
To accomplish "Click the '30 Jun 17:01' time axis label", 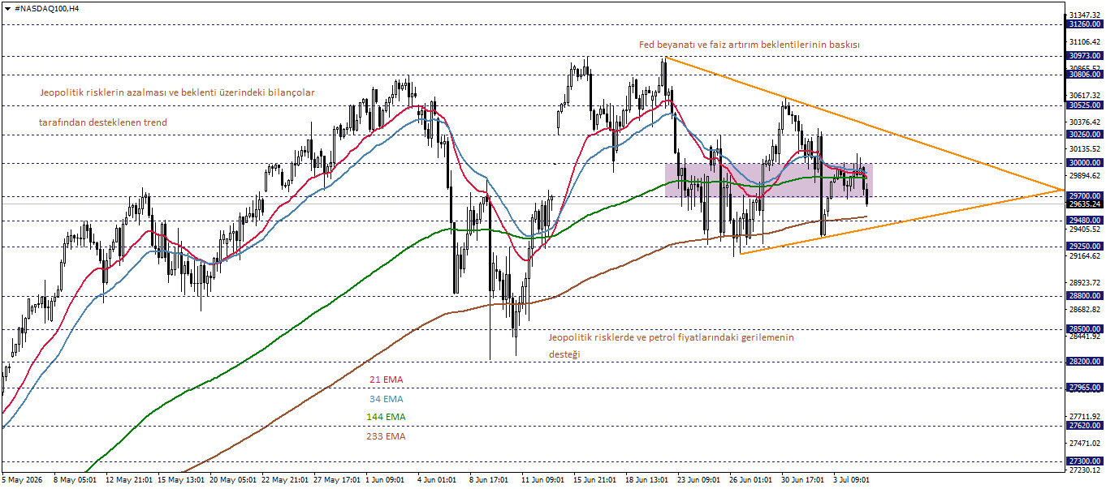I will [803, 479].
